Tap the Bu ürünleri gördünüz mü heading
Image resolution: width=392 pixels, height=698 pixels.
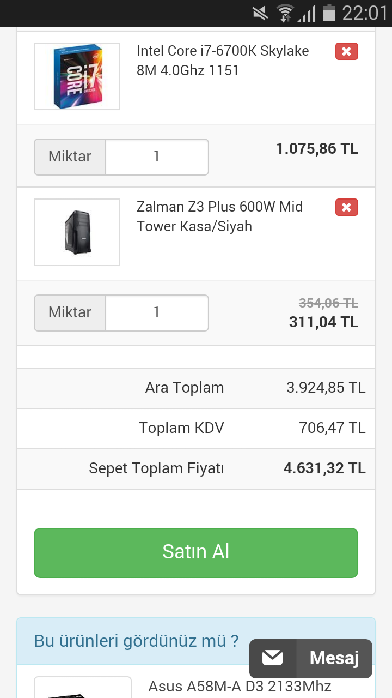pyautogui.click(x=136, y=641)
